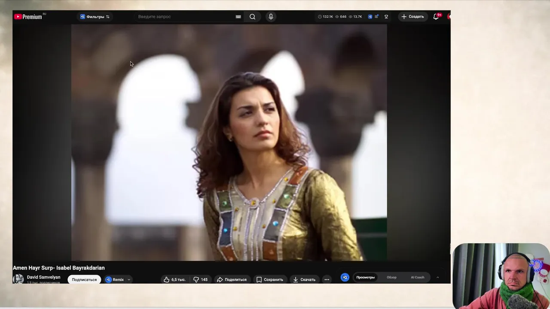Click the vidIQ Remix button
The height and width of the screenshot is (309, 550).
(x=115, y=279)
